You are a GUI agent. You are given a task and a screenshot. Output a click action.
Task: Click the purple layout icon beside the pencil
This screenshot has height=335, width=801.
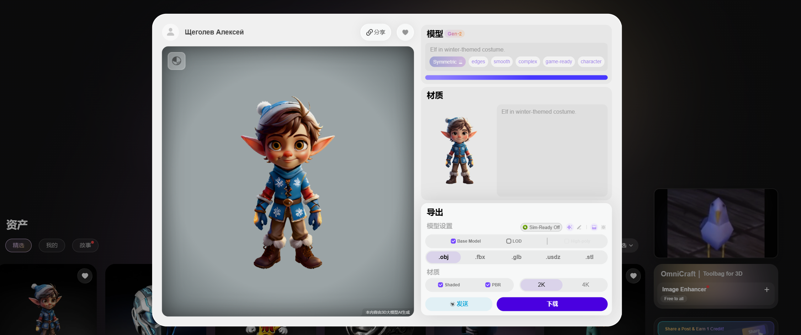pyautogui.click(x=594, y=227)
